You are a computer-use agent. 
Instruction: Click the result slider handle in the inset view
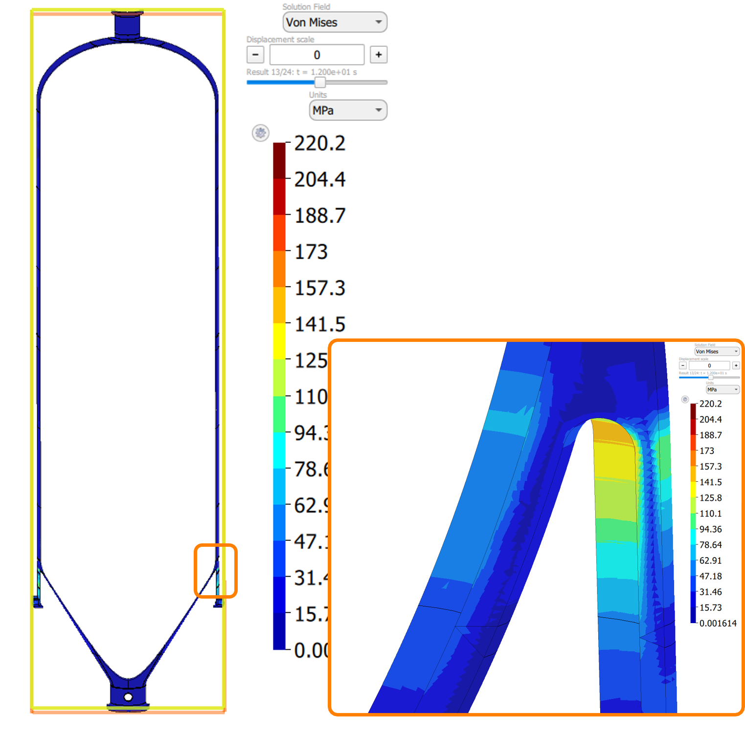tap(711, 378)
